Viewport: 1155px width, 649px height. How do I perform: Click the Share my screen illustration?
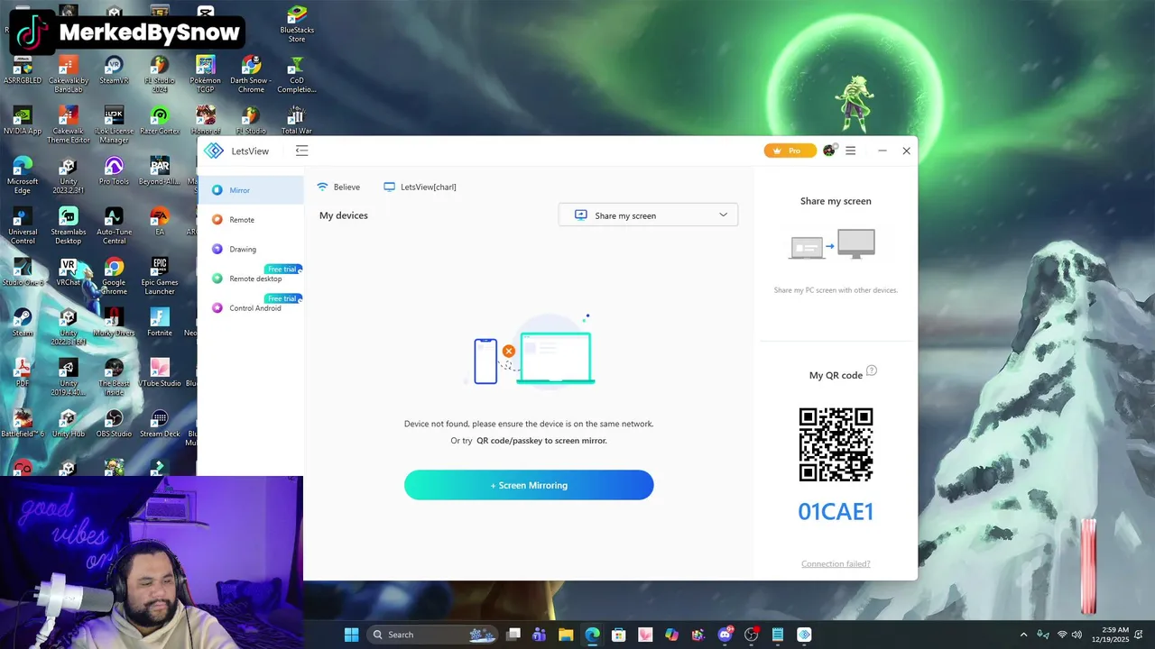pos(832,244)
